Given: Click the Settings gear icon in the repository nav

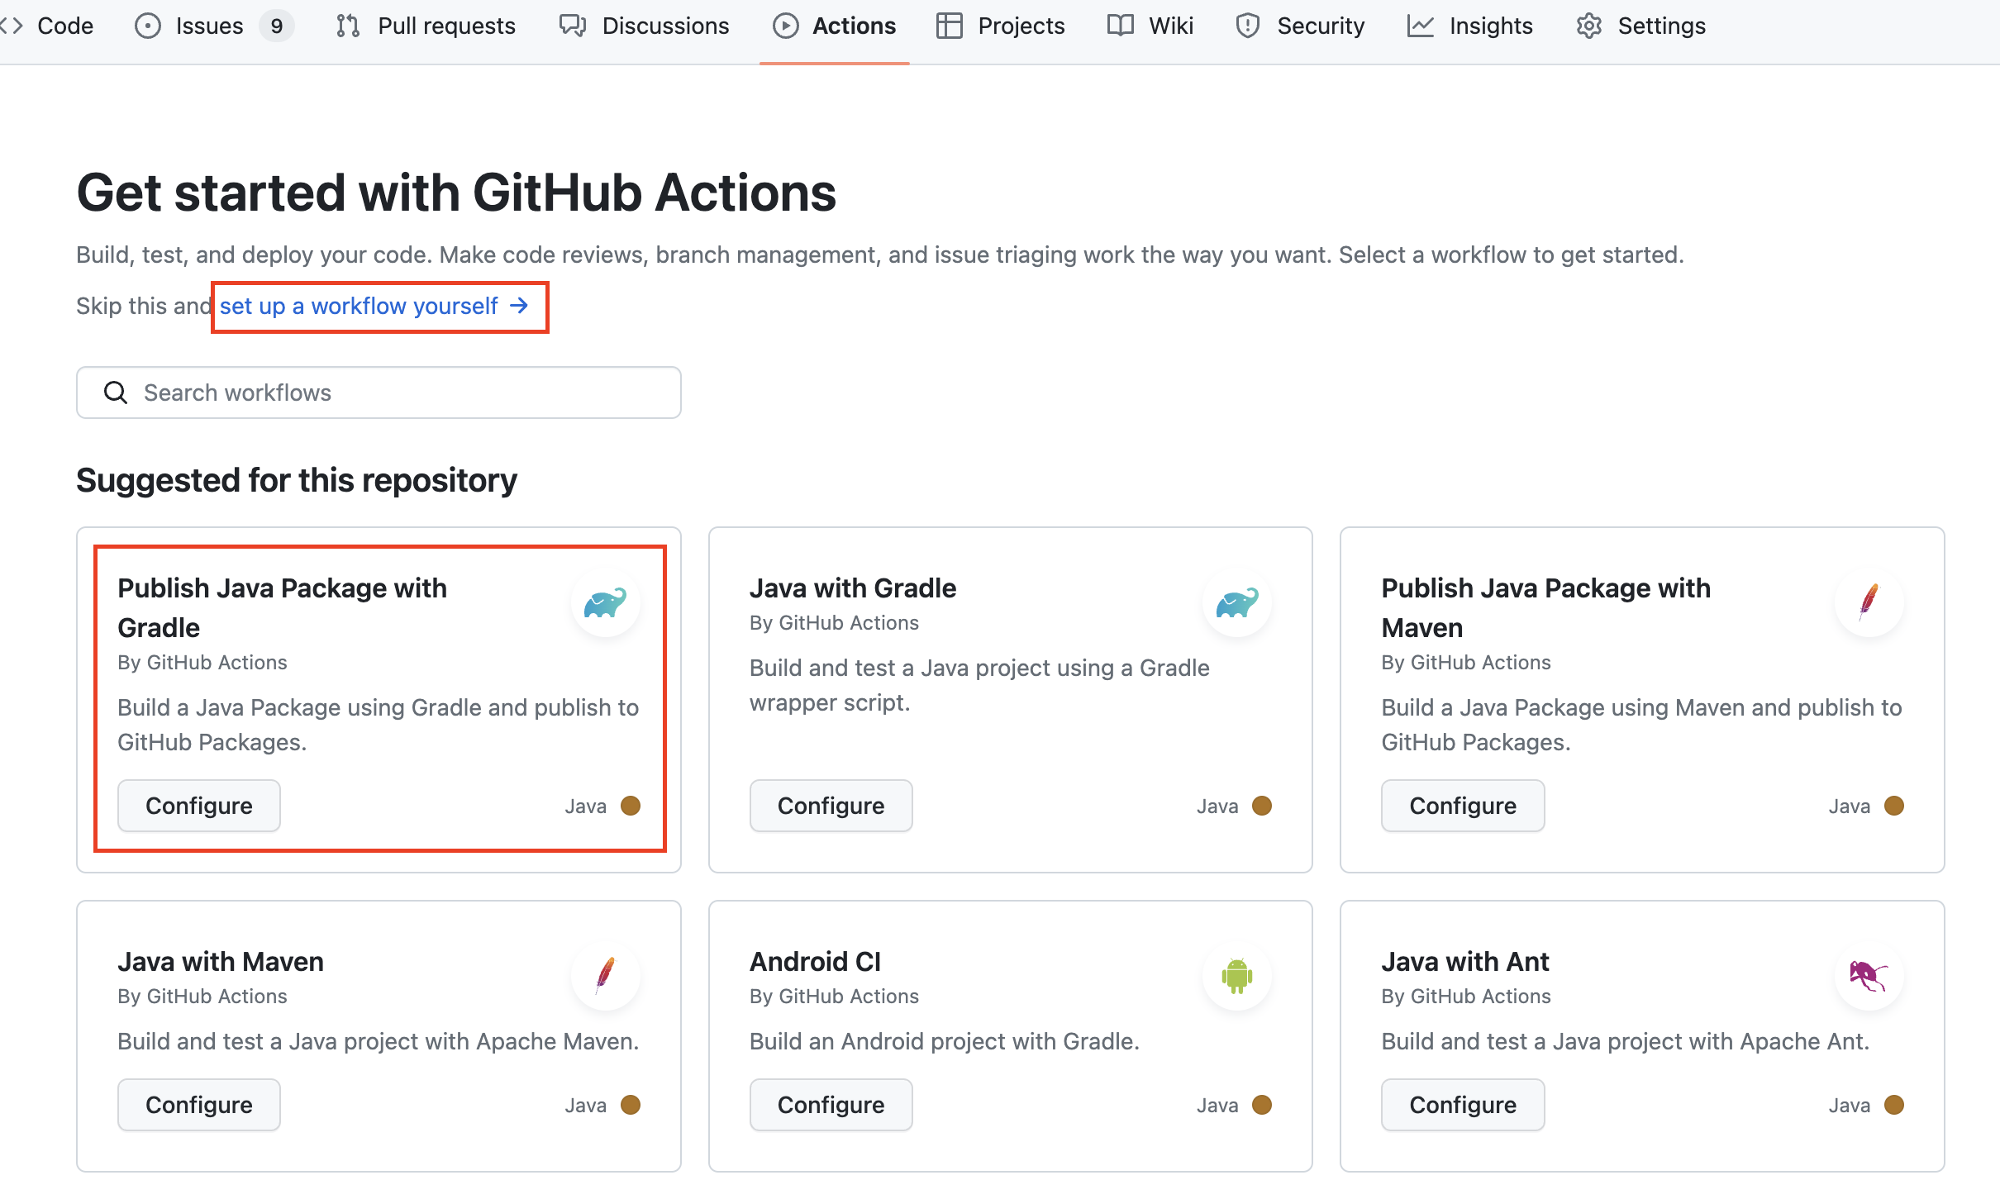Looking at the screenshot, I should (x=1588, y=26).
